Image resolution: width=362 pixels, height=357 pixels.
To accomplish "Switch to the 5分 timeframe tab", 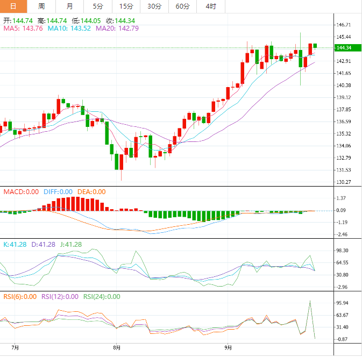I will pyautogui.click(x=98, y=6).
